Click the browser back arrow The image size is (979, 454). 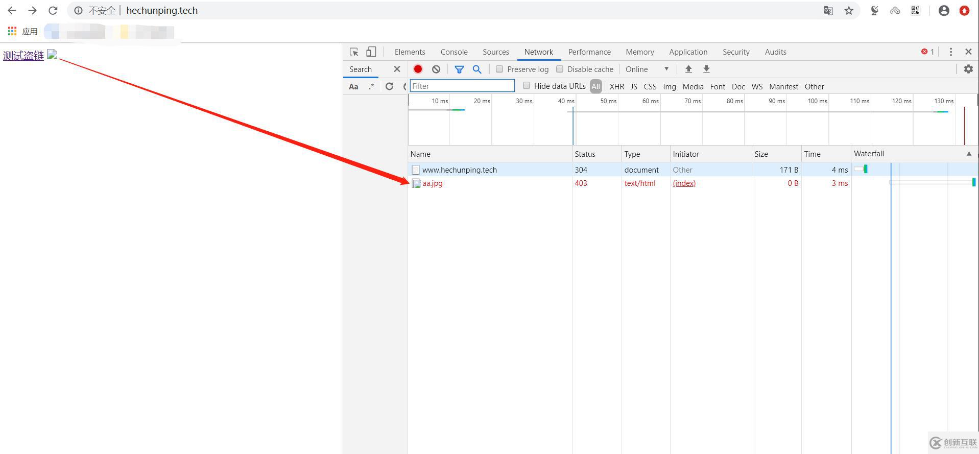12,10
